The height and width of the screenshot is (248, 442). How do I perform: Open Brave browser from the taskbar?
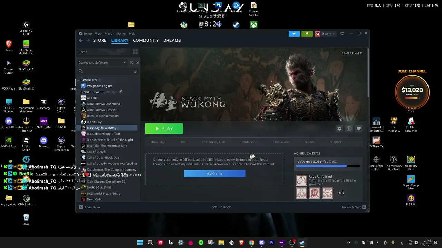click(241, 242)
